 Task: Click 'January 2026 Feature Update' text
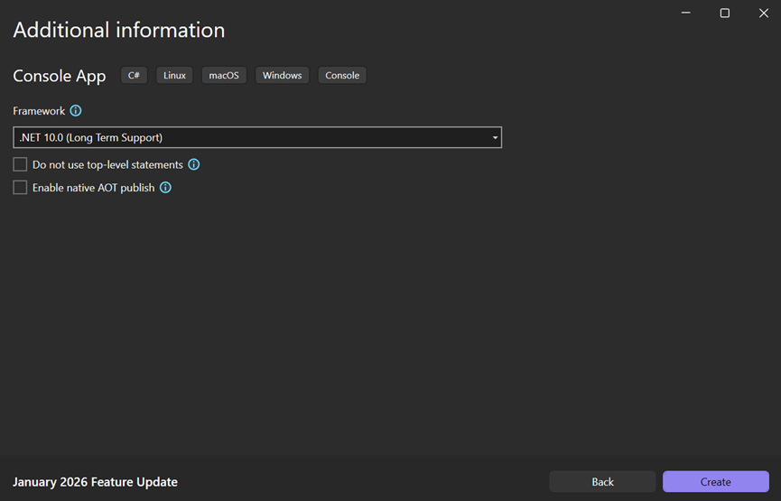pyautogui.click(x=95, y=482)
